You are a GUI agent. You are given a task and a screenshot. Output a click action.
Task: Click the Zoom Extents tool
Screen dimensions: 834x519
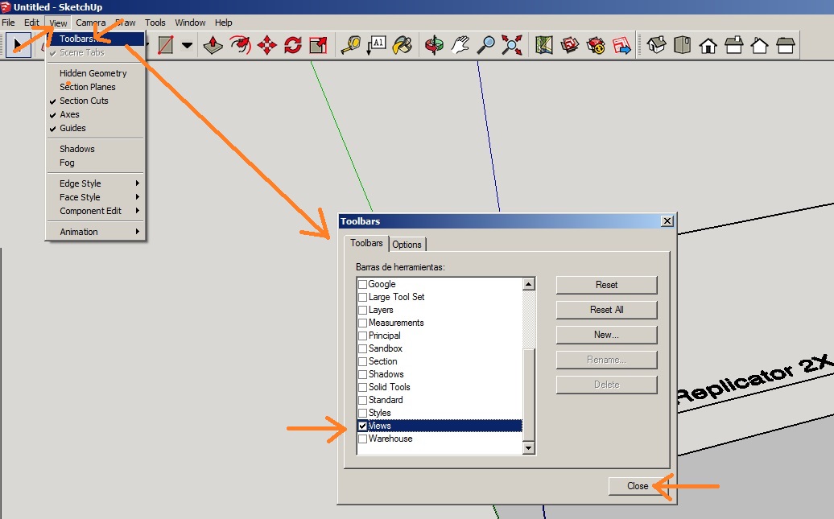(x=512, y=45)
